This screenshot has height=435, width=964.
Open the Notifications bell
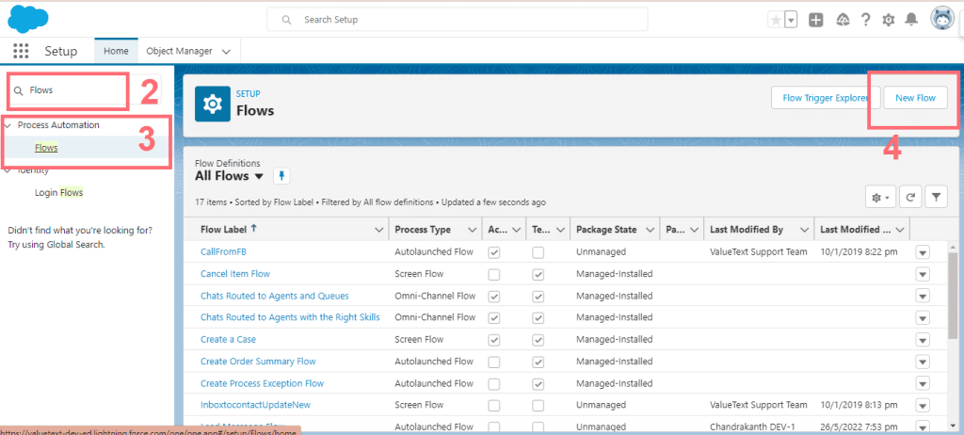910,20
